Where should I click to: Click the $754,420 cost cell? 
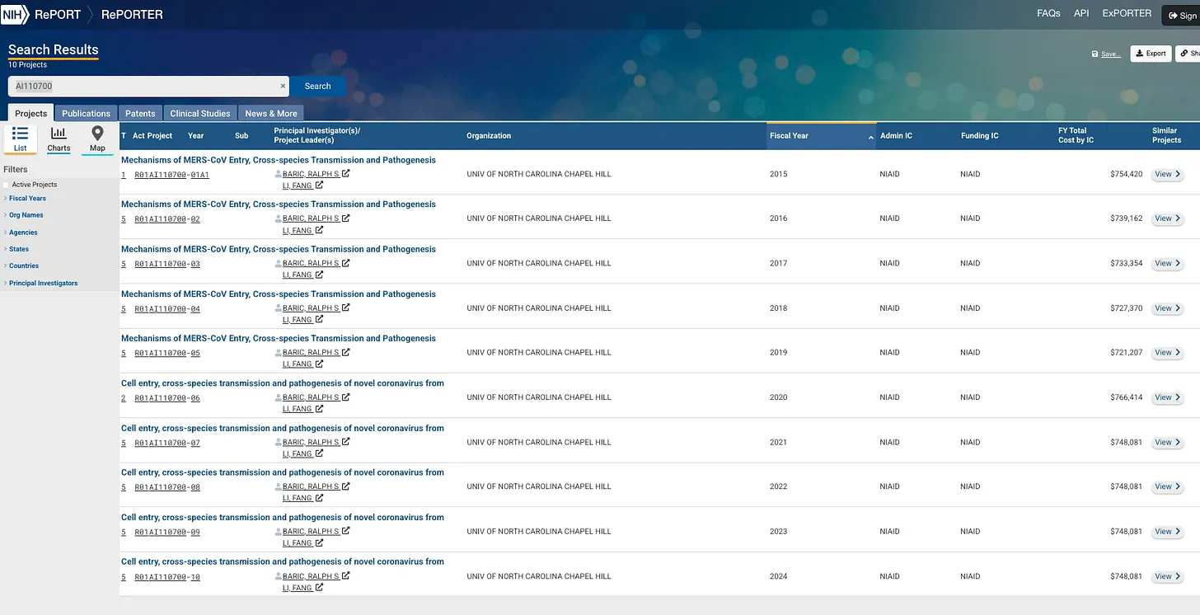1126,174
